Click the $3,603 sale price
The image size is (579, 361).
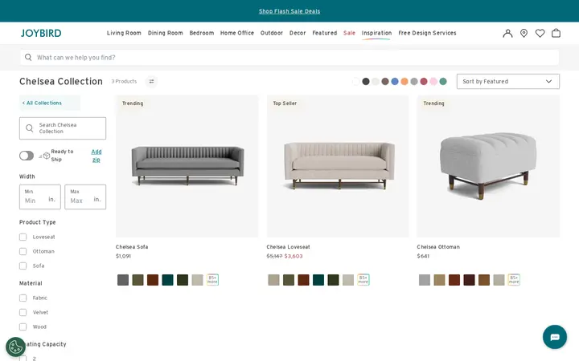coord(294,256)
